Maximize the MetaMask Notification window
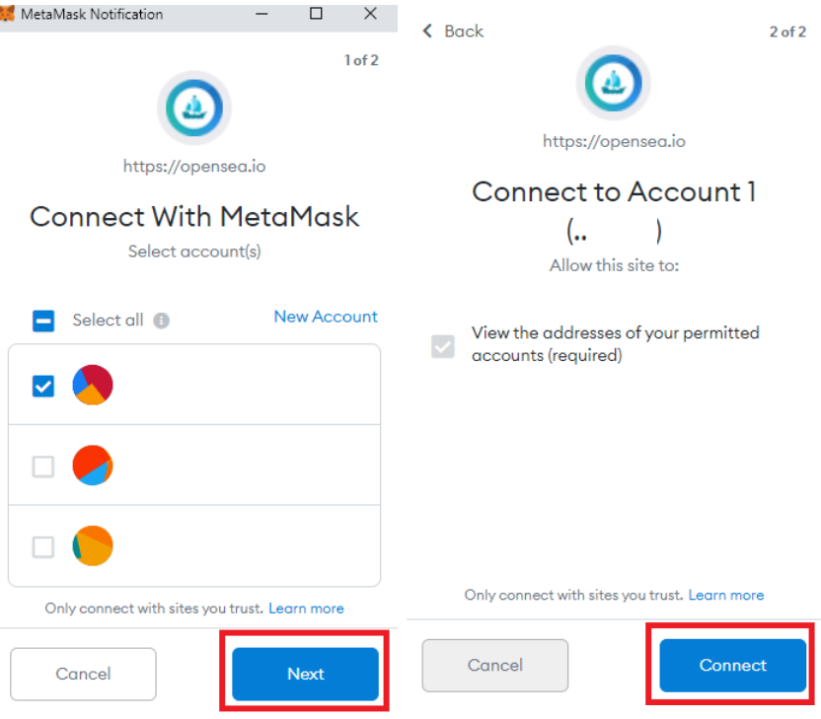 click(316, 14)
